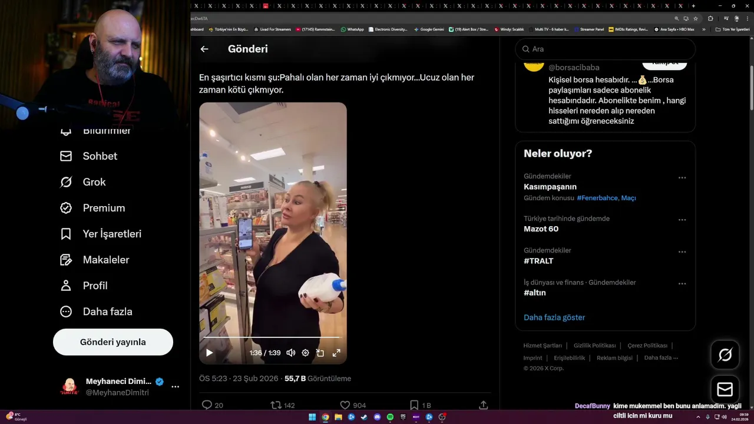Image resolution: width=754 pixels, height=424 pixels.
Task: Open Çerez Politikası footer link
Action: pyautogui.click(x=647, y=346)
